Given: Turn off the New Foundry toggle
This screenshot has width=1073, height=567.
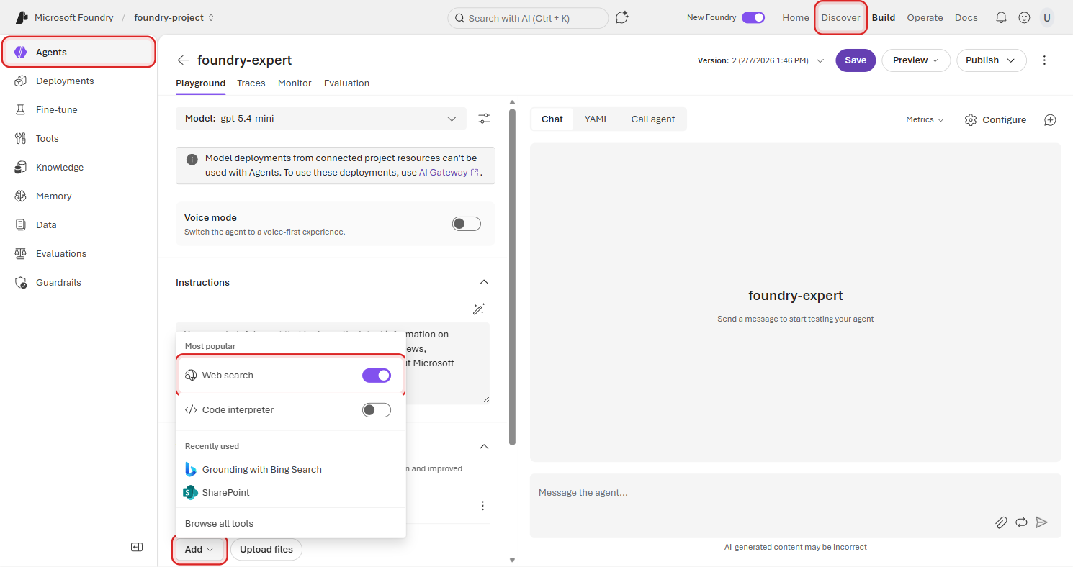Looking at the screenshot, I should (753, 17).
